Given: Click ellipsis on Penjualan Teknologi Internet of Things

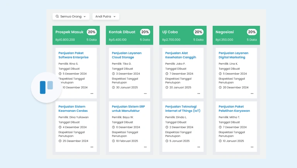Looking at the screenshot, I should [x=199, y=147].
